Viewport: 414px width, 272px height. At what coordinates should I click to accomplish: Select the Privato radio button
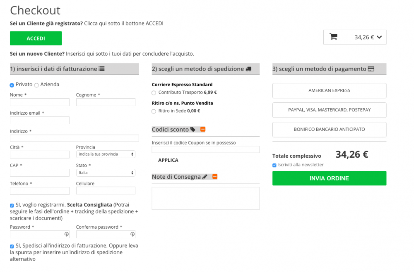(x=12, y=85)
